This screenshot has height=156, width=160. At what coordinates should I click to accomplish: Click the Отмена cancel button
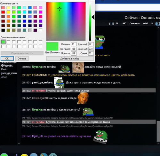[22, 59]
